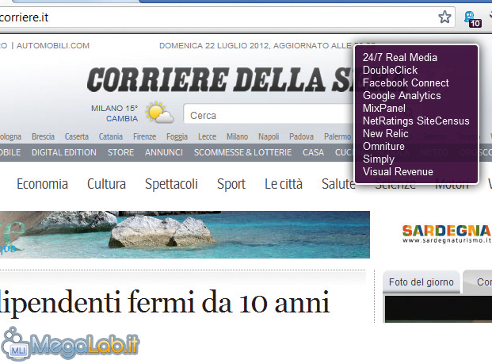The width and height of the screenshot is (492, 364).
Task: Click Google Analytics tracker entry
Action: (x=402, y=96)
